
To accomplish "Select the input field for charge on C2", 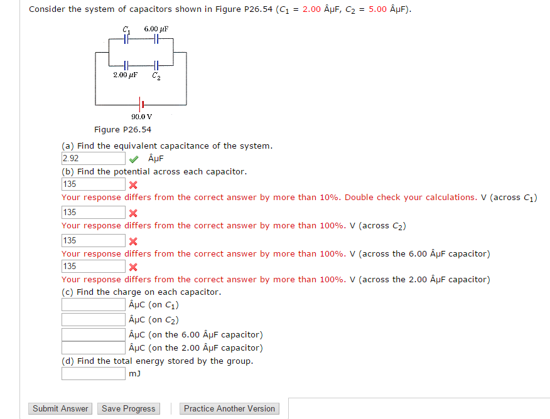I will tap(93, 319).
